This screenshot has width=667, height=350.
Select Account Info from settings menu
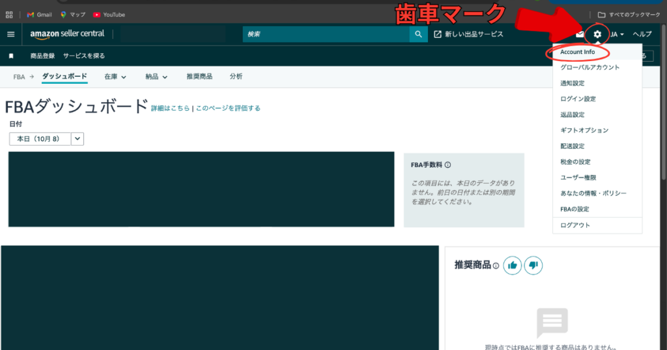pyautogui.click(x=577, y=52)
